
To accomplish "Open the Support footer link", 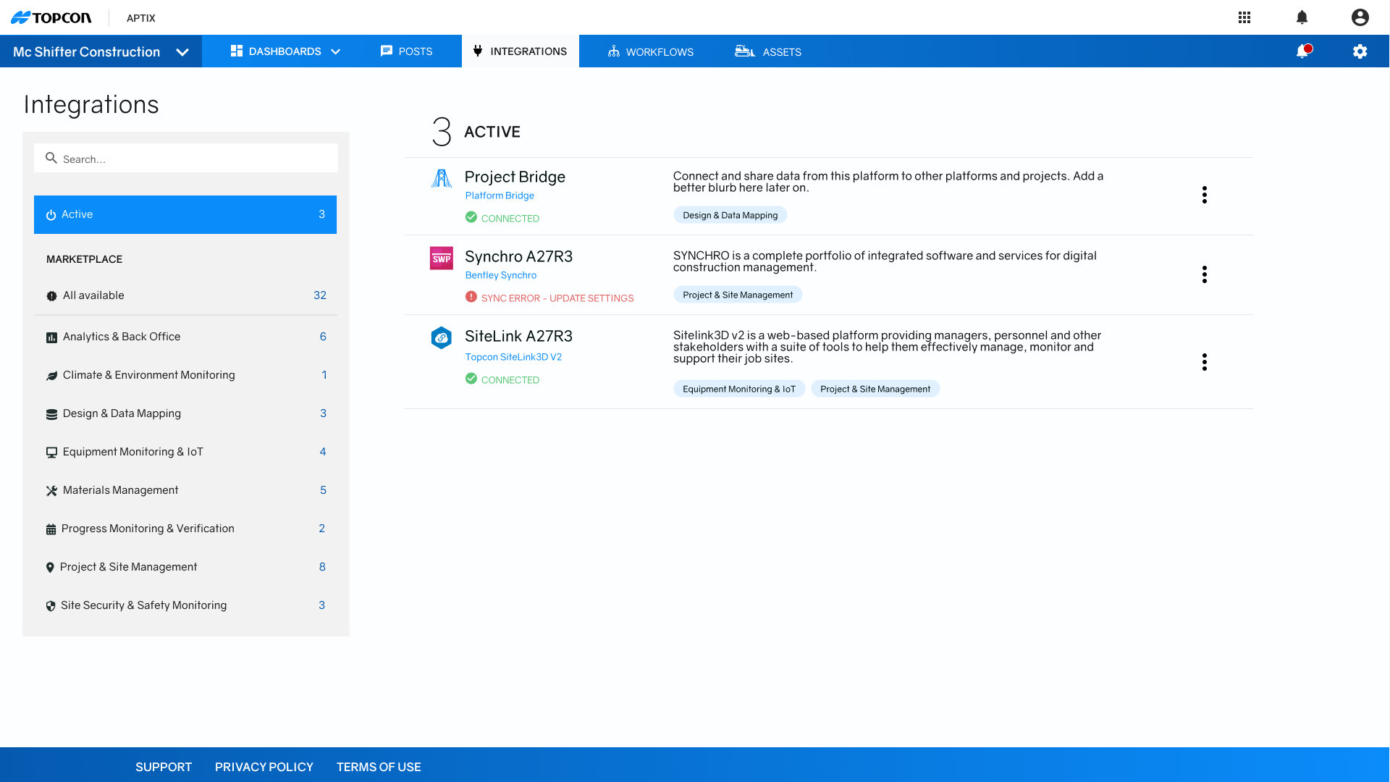I will pyautogui.click(x=164, y=767).
